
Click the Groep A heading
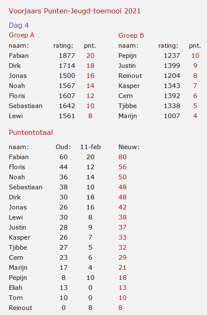[22, 35]
